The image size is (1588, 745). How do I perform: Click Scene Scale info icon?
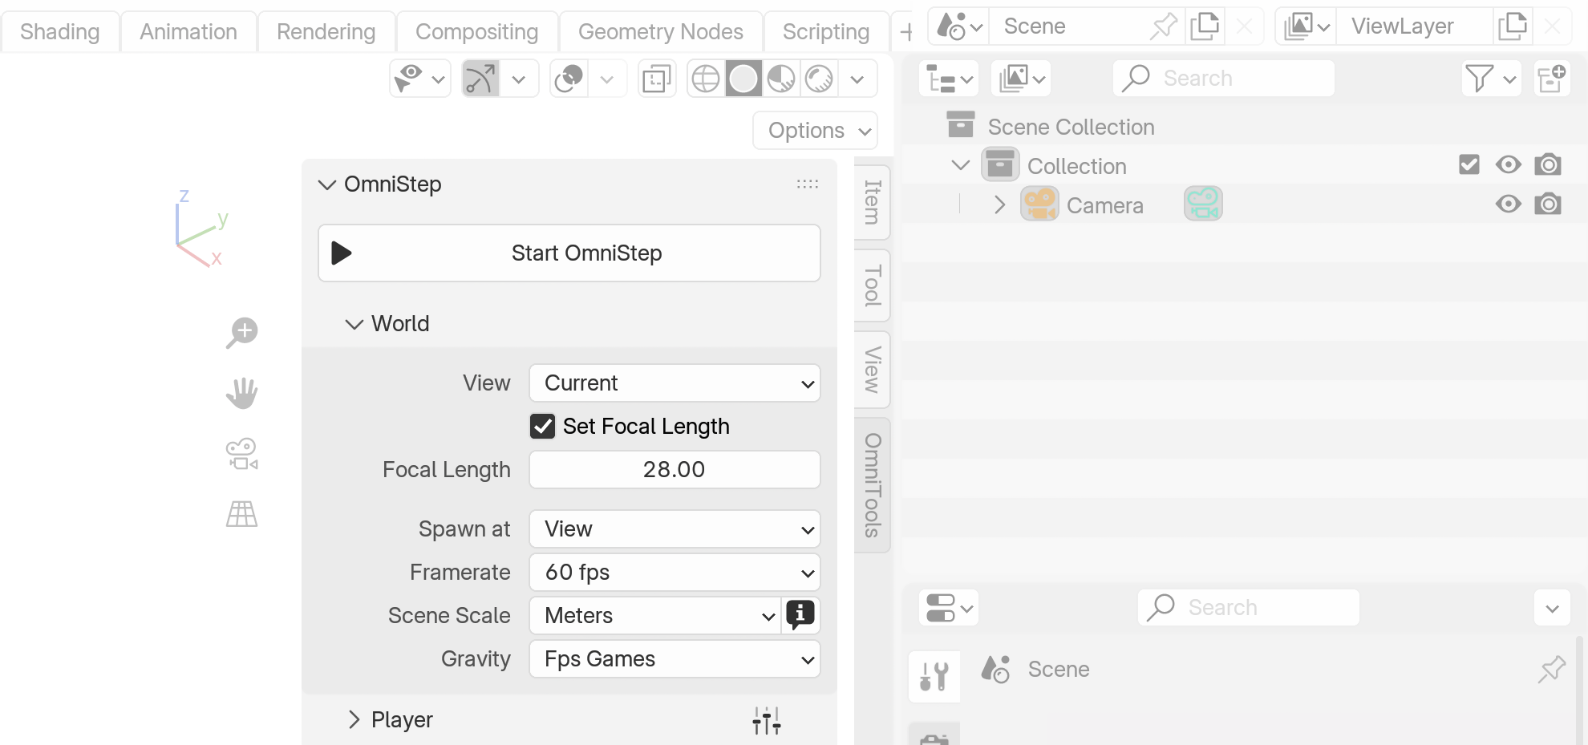pyautogui.click(x=800, y=615)
